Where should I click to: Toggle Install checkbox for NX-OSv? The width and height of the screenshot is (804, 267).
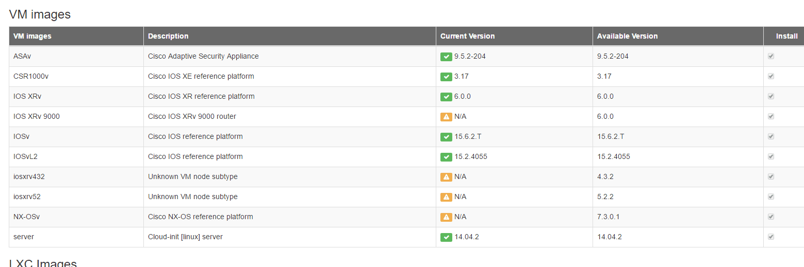[x=771, y=217]
